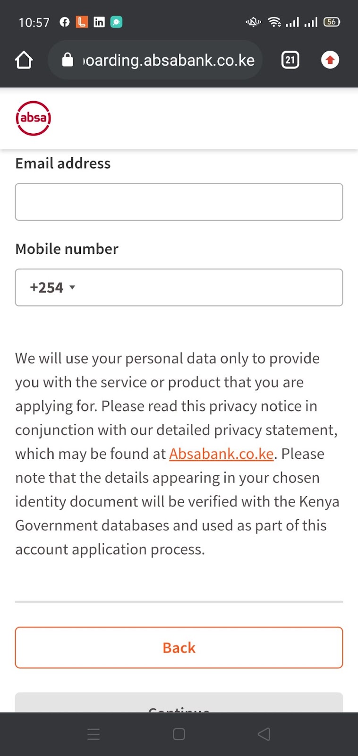Tap the padlock icon in the address bar

(x=67, y=60)
